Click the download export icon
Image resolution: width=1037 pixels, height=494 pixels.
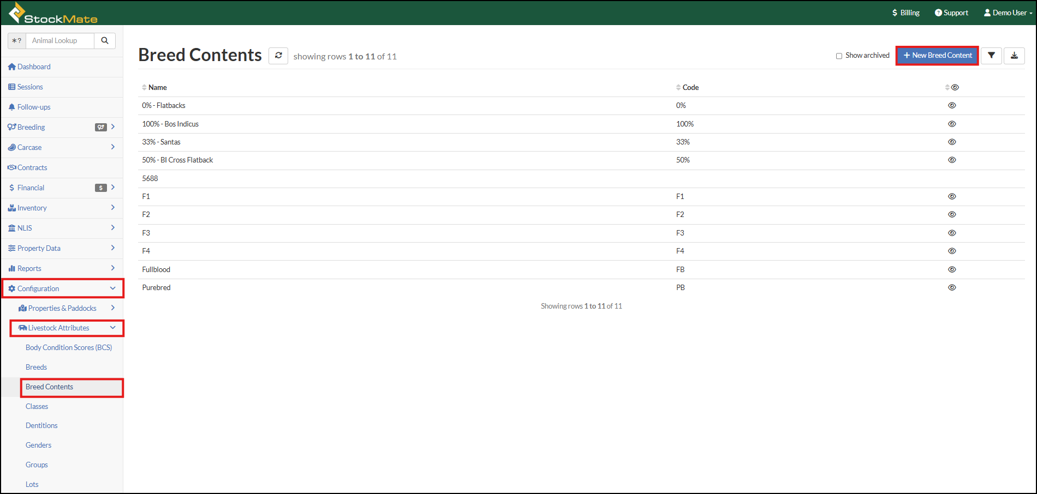point(1014,56)
